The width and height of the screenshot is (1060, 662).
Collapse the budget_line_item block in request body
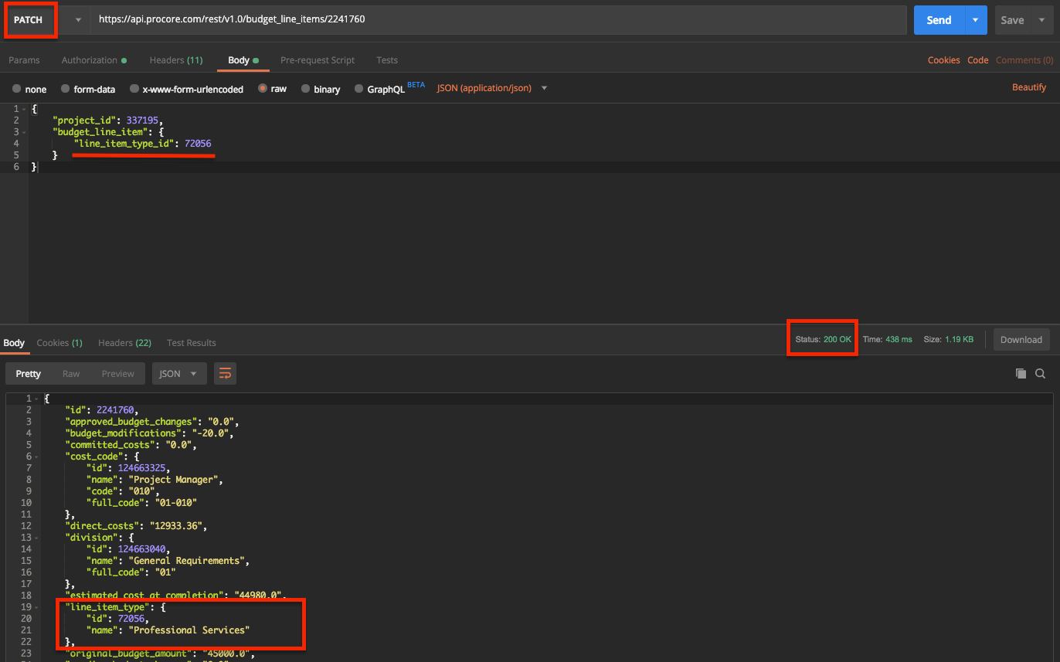(x=24, y=132)
